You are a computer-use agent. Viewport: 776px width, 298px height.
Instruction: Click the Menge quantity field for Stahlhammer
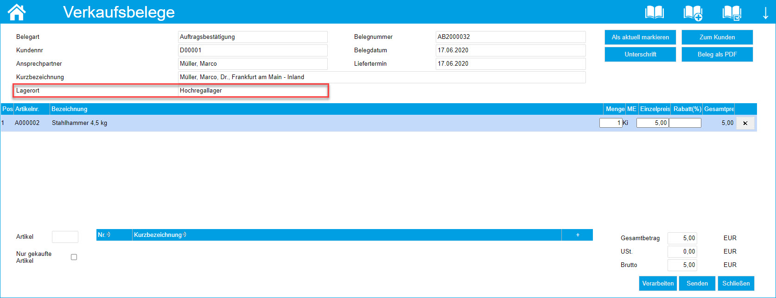tap(611, 123)
